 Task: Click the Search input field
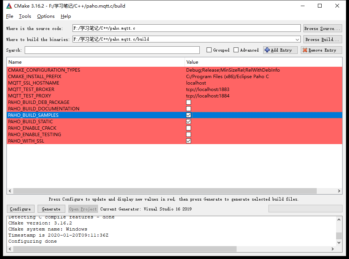[x=112, y=50]
